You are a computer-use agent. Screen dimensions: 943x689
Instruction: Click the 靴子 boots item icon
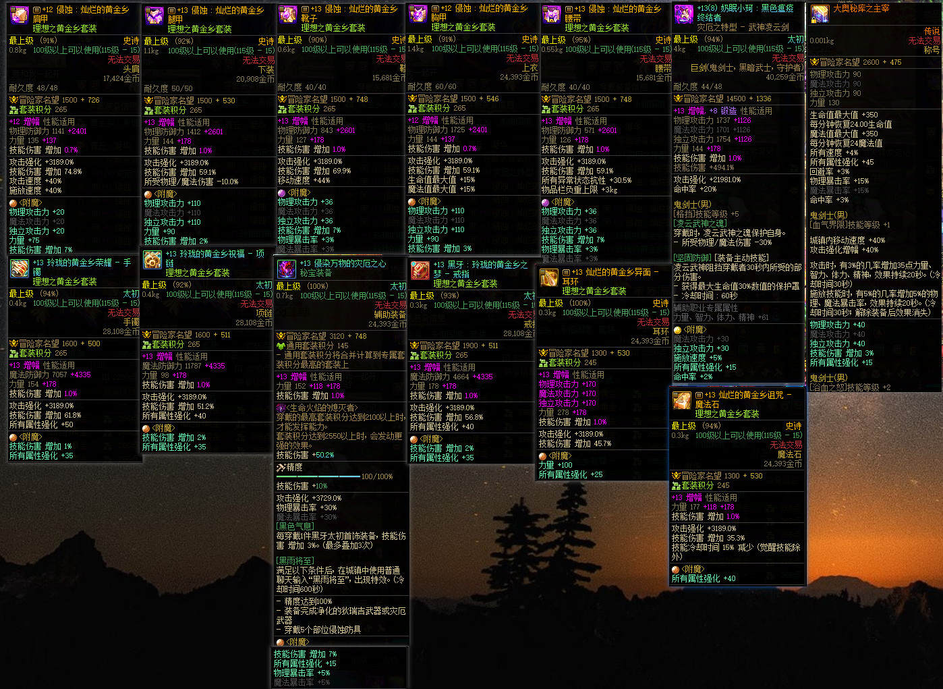(x=288, y=15)
